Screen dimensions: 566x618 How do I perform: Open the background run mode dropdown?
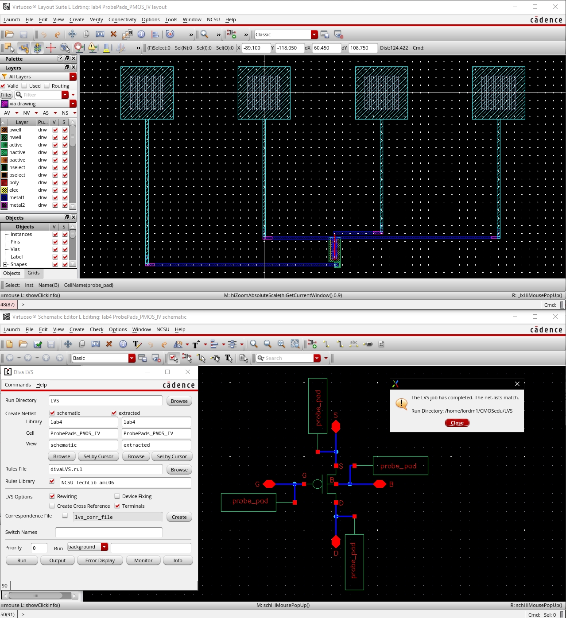pyautogui.click(x=105, y=547)
